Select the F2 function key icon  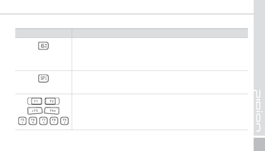pos(52,101)
